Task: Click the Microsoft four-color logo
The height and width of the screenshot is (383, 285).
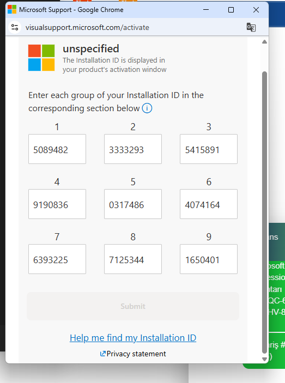Action: pyautogui.click(x=41, y=58)
